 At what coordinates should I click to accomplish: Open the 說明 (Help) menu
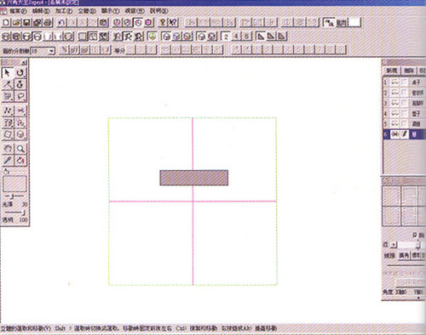click(x=158, y=11)
